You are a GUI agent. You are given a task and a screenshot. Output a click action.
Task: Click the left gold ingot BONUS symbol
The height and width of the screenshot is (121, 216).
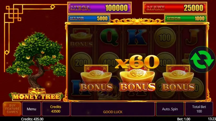point(96,78)
